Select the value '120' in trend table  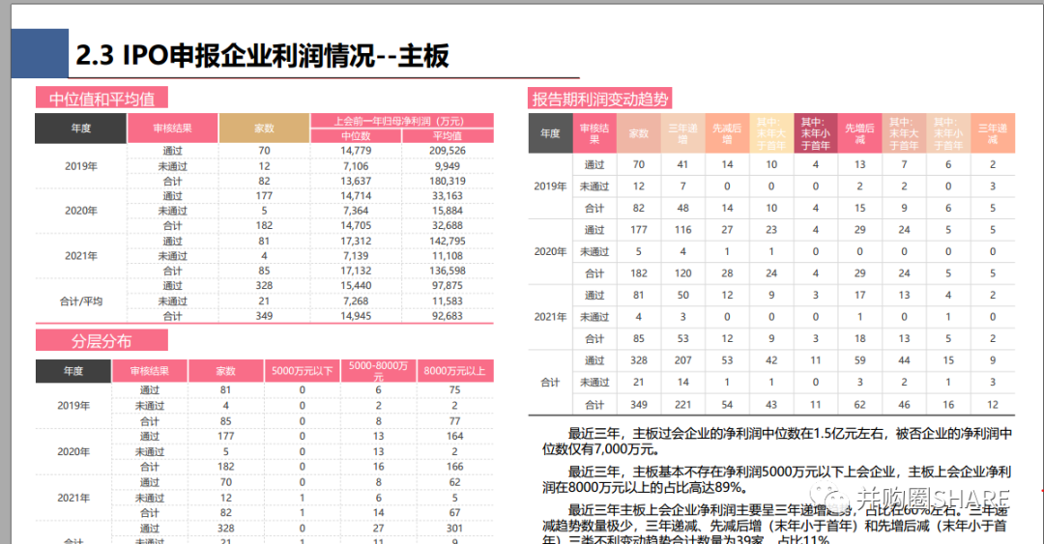click(683, 273)
